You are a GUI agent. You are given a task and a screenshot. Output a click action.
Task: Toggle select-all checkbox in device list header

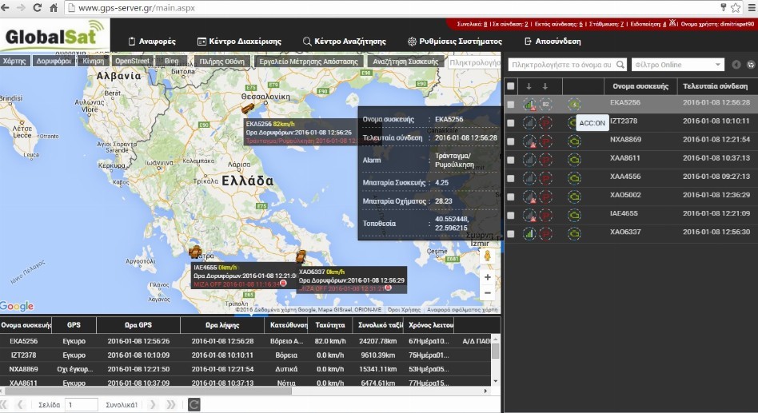click(510, 86)
